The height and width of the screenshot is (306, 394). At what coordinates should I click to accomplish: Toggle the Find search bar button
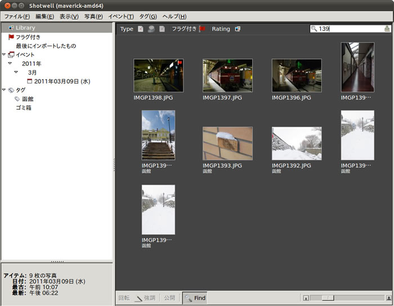coord(195,298)
